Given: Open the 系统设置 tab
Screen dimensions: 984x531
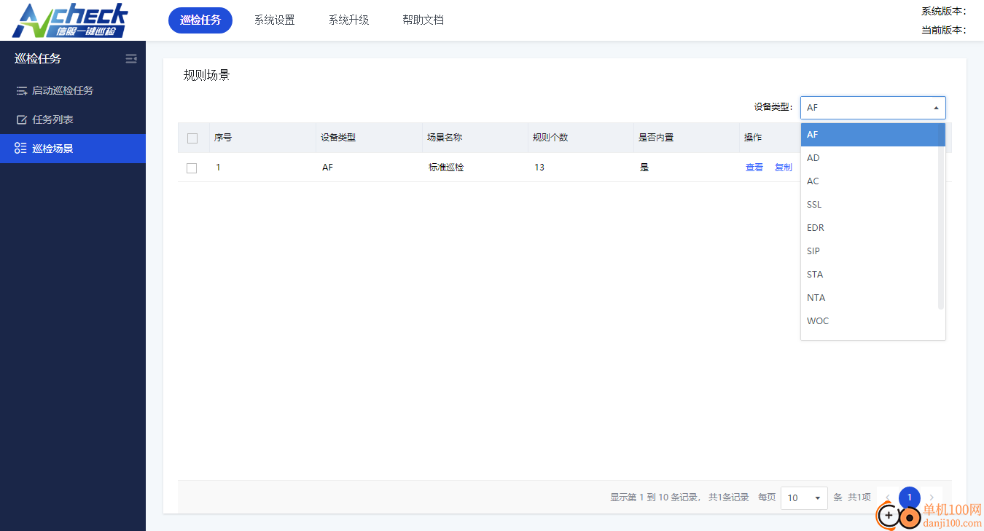Looking at the screenshot, I should [x=275, y=20].
